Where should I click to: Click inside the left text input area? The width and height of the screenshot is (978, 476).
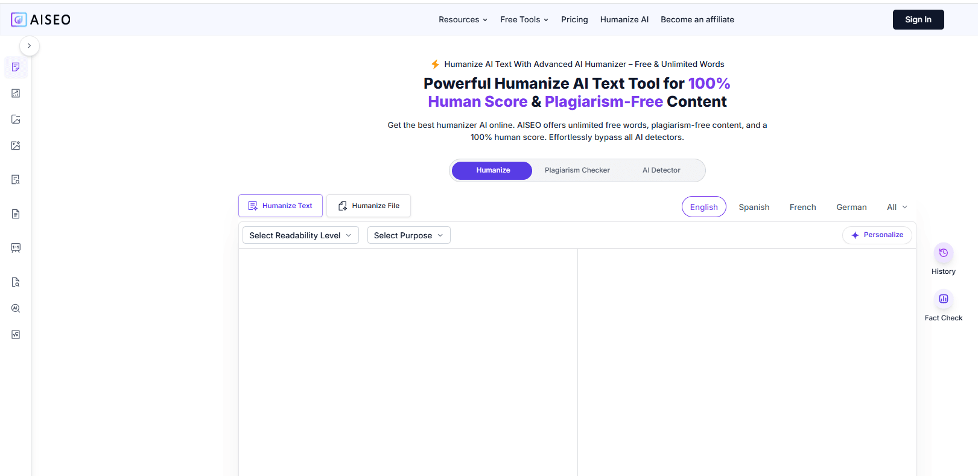tap(408, 362)
